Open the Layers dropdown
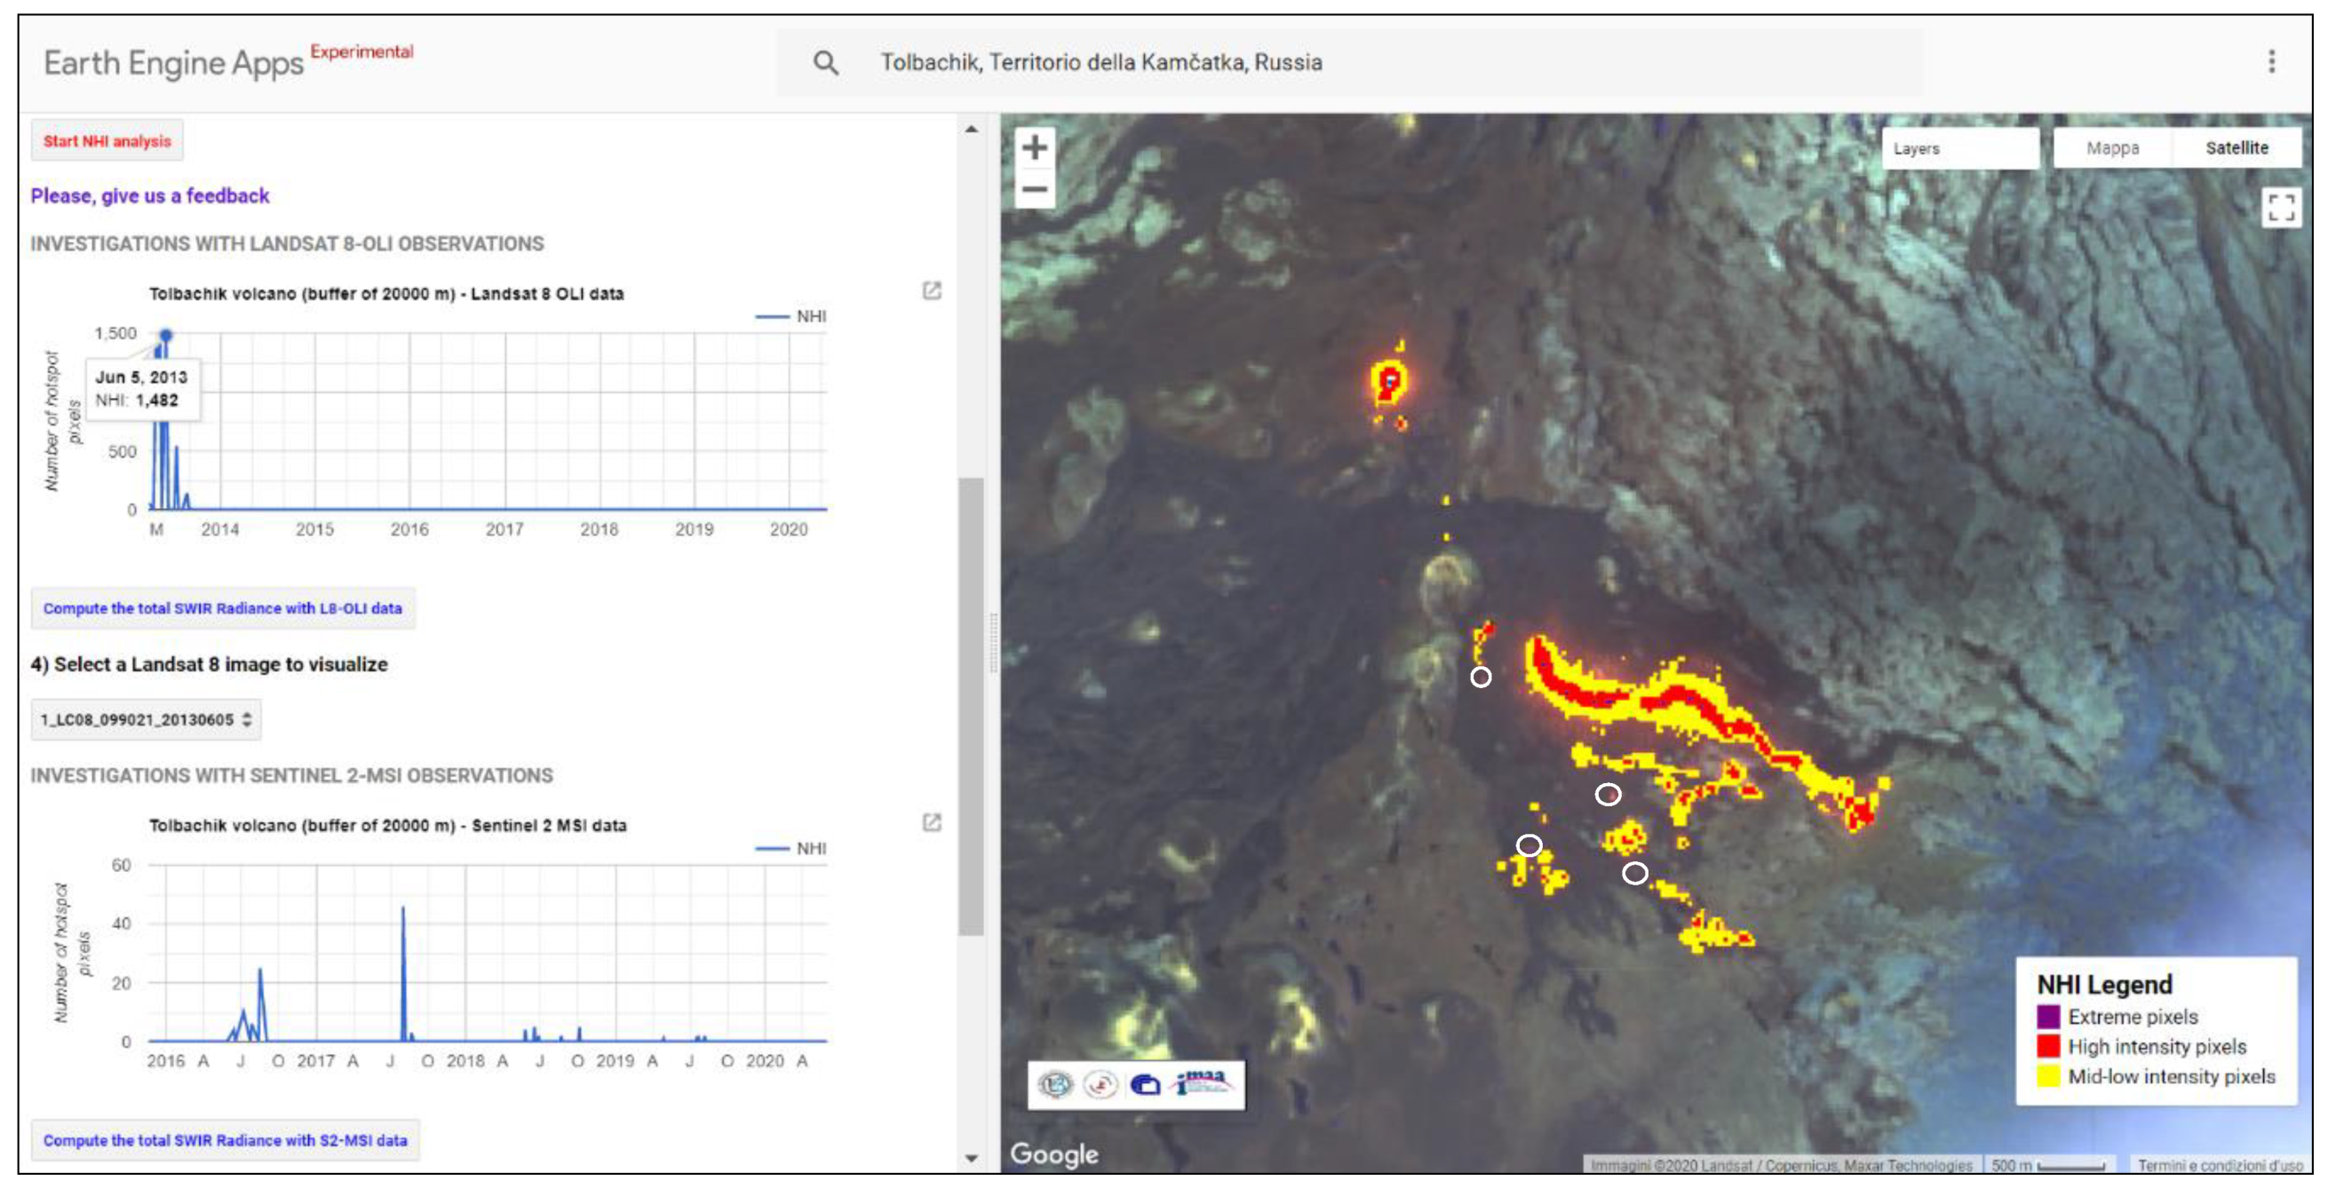The height and width of the screenshot is (1189, 2328). point(1959,148)
